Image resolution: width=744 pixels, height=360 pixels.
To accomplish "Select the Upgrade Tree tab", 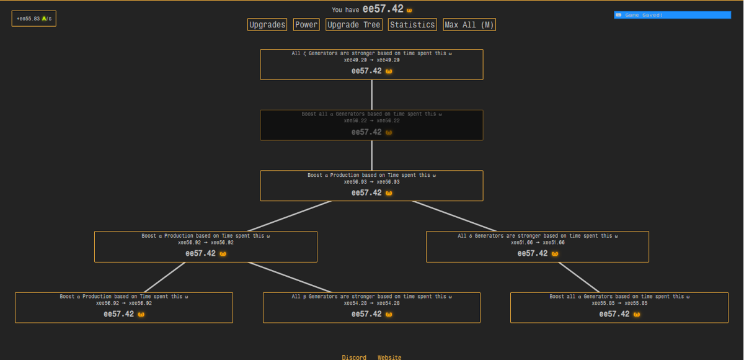I will [354, 24].
